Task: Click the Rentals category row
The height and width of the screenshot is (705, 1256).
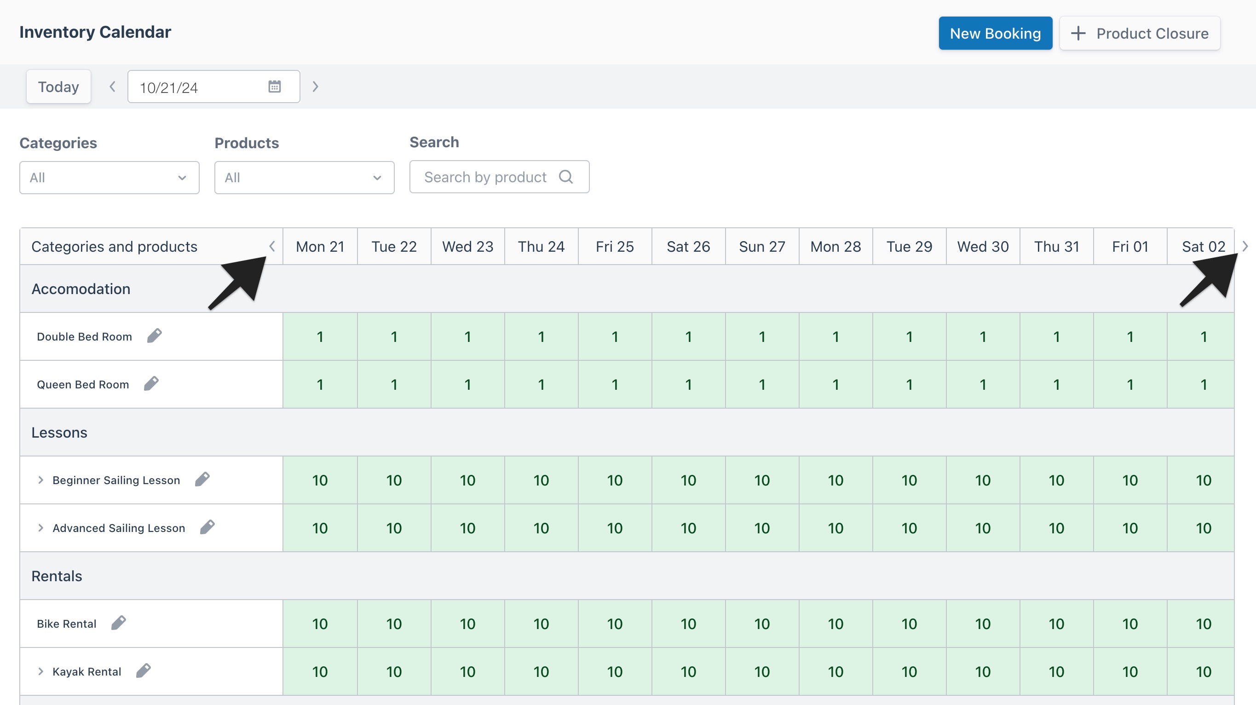Action: (627, 576)
